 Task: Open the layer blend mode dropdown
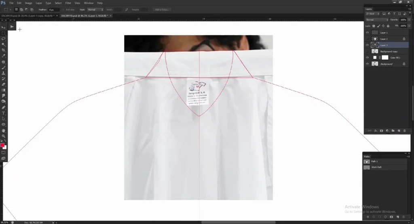click(376, 19)
